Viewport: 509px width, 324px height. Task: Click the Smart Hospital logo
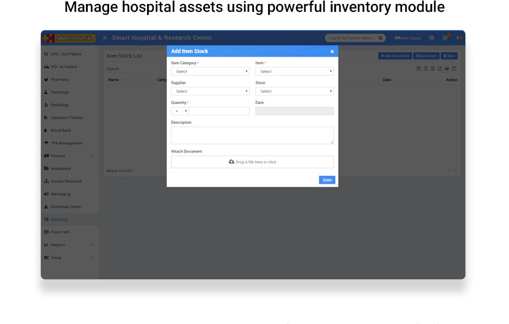point(69,38)
